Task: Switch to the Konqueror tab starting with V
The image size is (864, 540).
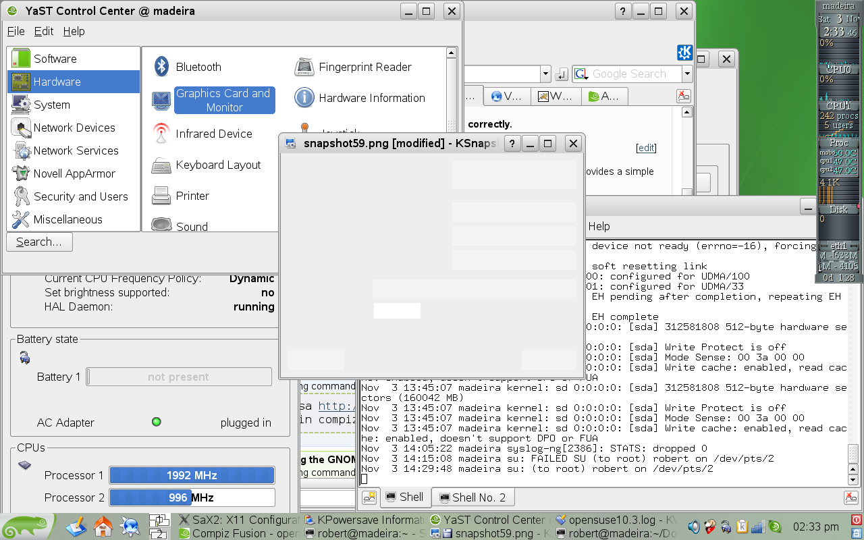Action: 507,96
